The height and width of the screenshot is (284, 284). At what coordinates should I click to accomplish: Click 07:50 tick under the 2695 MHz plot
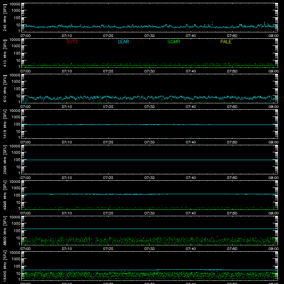pos(232,178)
